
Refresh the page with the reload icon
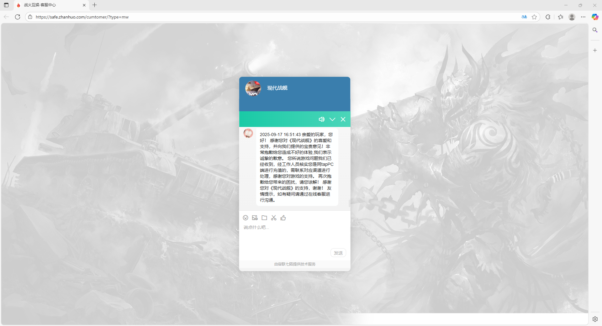click(18, 17)
